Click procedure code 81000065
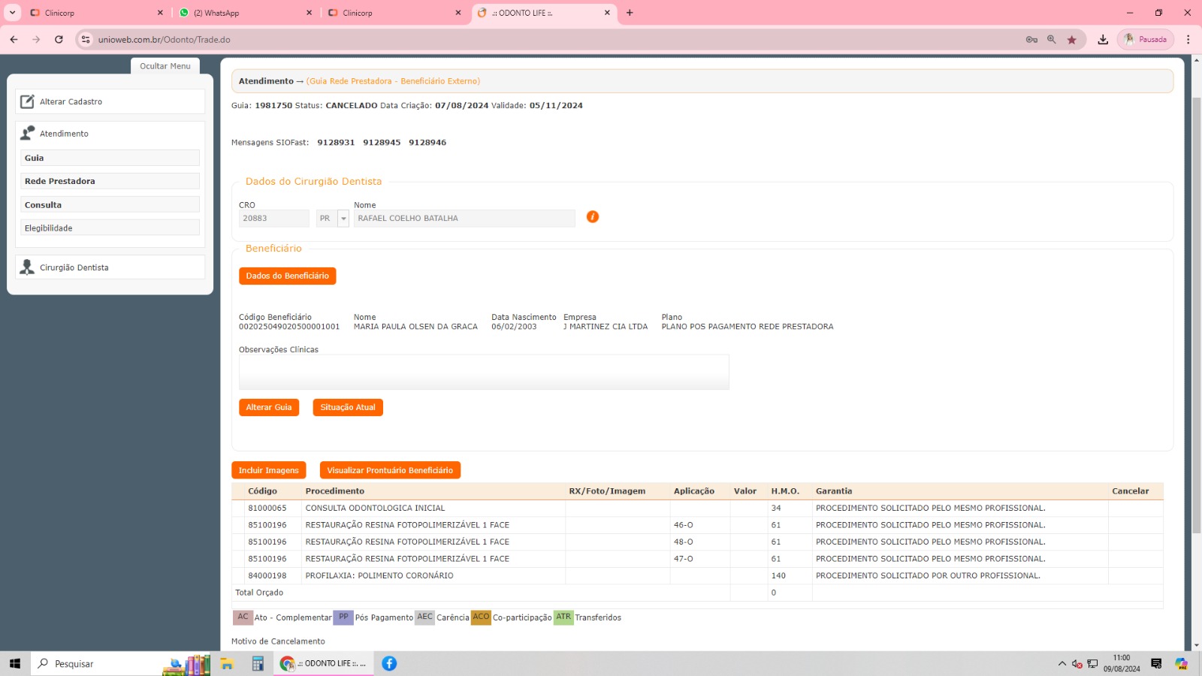 click(267, 509)
